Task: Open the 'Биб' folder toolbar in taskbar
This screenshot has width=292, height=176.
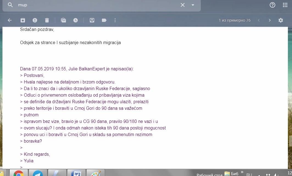Action: click(232, 174)
